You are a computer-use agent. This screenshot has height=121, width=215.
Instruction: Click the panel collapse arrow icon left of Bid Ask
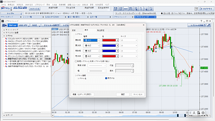point(5,25)
